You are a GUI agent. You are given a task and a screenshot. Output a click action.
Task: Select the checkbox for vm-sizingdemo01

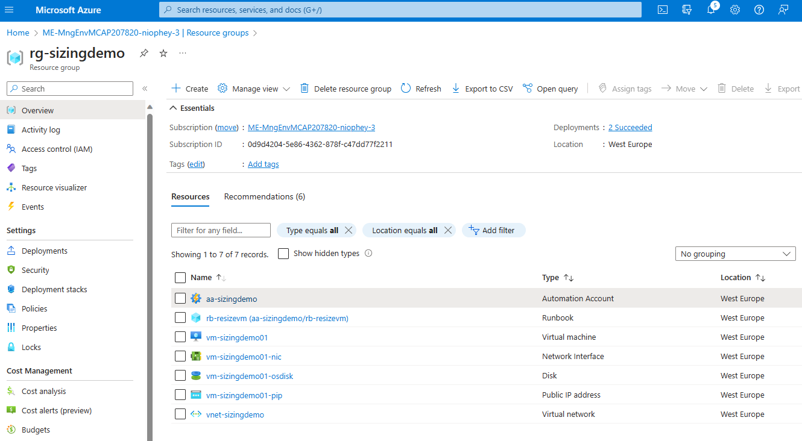pos(180,337)
